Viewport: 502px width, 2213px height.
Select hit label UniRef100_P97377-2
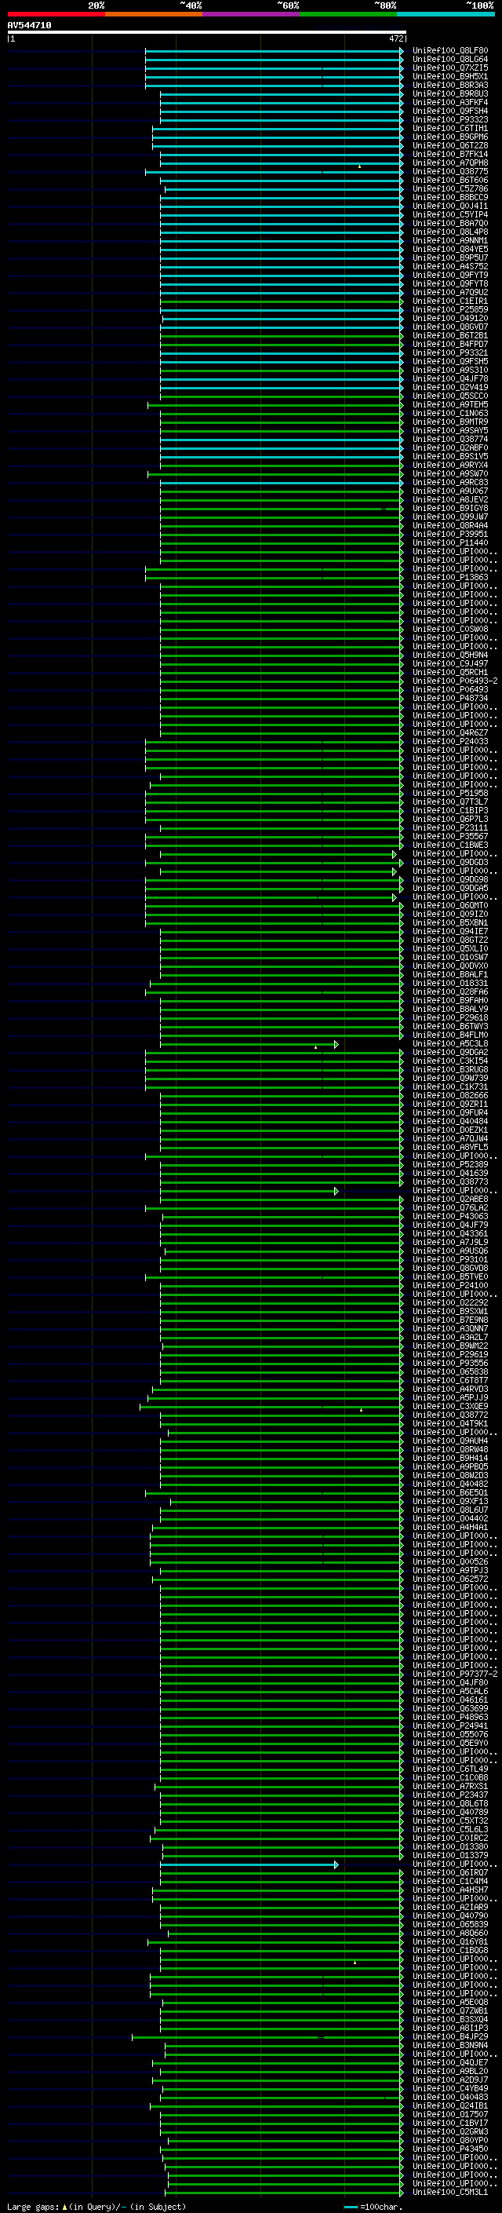[x=455, y=1674]
